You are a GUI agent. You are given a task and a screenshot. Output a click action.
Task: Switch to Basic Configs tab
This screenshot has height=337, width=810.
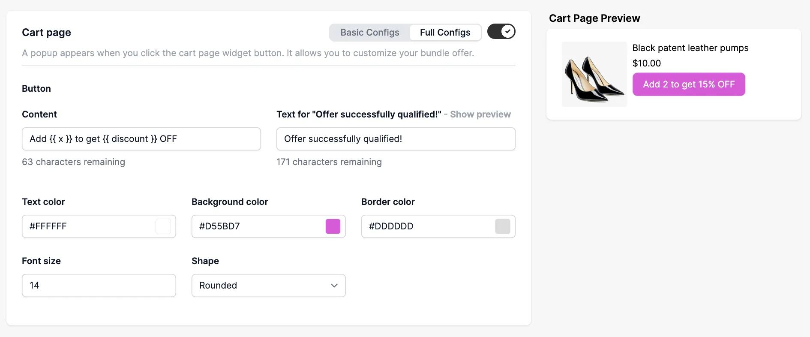370,33
